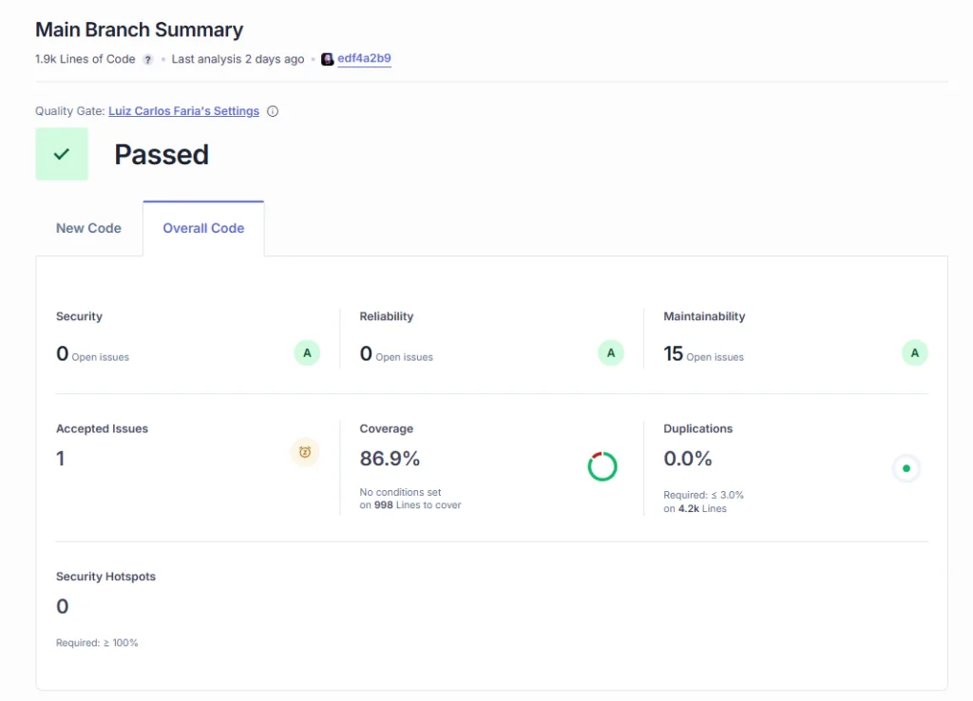Click the Maintainability rating A badge
Image resolution: width=973 pixels, height=701 pixels.
coord(914,353)
